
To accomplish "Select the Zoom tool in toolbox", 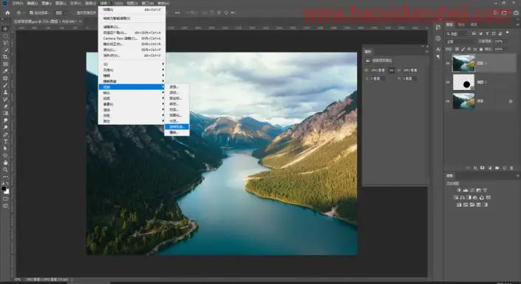I will pyautogui.click(x=5, y=170).
